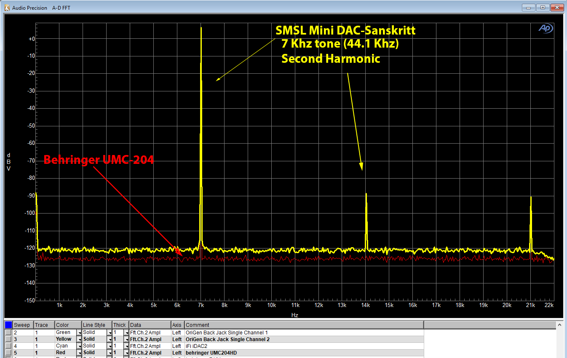Click the legend scrollbar up arrow
Viewport: 567px width, 358px height.
[x=559, y=325]
